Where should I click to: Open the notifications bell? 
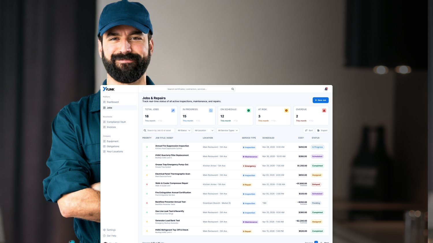pyautogui.click(x=326, y=89)
